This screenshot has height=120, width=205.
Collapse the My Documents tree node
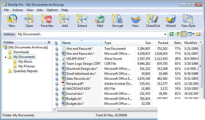click(x=5, y=57)
